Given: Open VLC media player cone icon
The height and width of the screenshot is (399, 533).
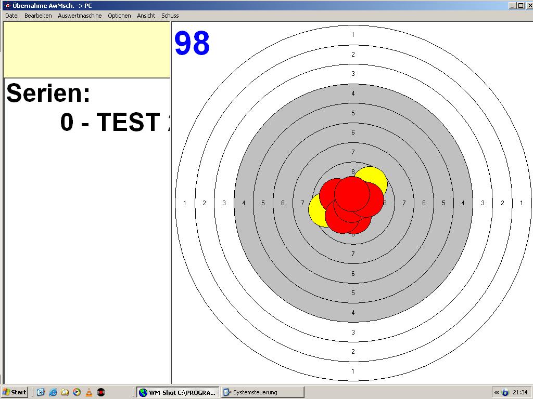Looking at the screenshot, I should point(88,392).
